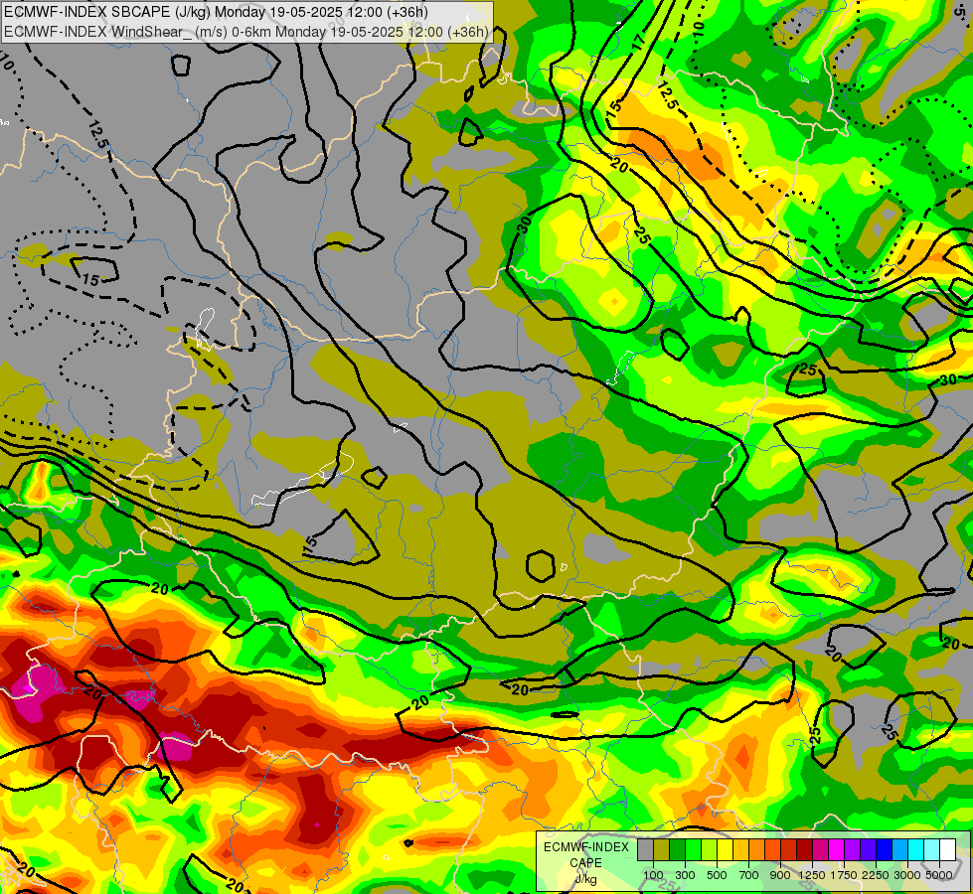Click the dark red swatch left of 1250

click(804, 850)
